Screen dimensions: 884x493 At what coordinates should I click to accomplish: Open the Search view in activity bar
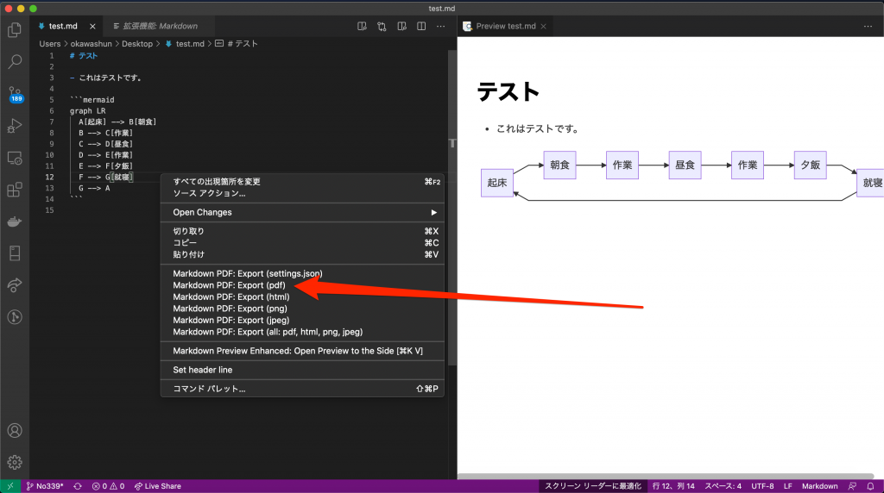[15, 61]
